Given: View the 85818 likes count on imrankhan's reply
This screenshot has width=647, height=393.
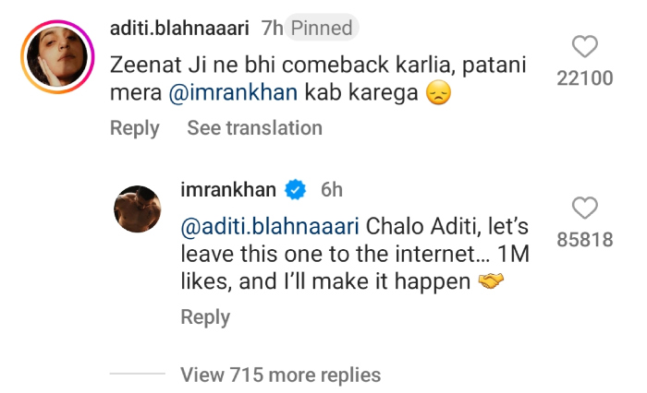Looking at the screenshot, I should [585, 240].
